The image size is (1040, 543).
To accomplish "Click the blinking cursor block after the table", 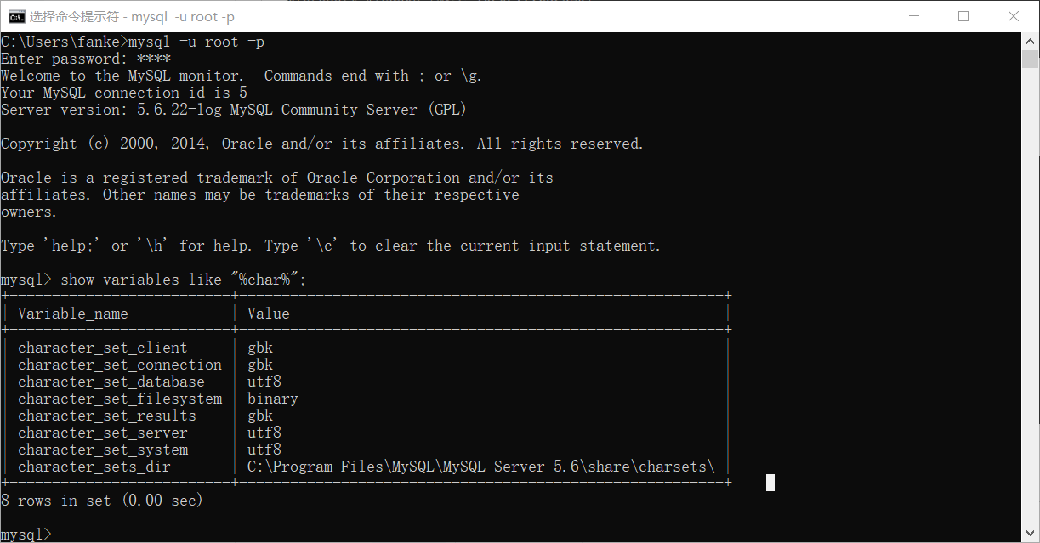I will click(x=770, y=482).
